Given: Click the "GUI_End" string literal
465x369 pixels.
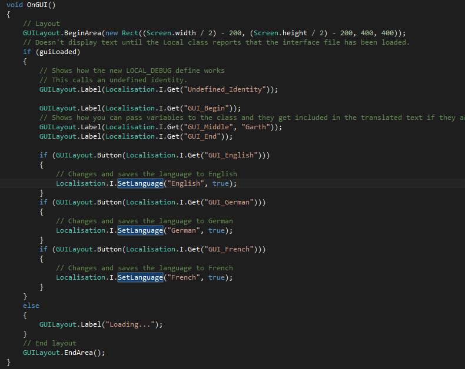Looking at the screenshot, I should click(204, 136).
